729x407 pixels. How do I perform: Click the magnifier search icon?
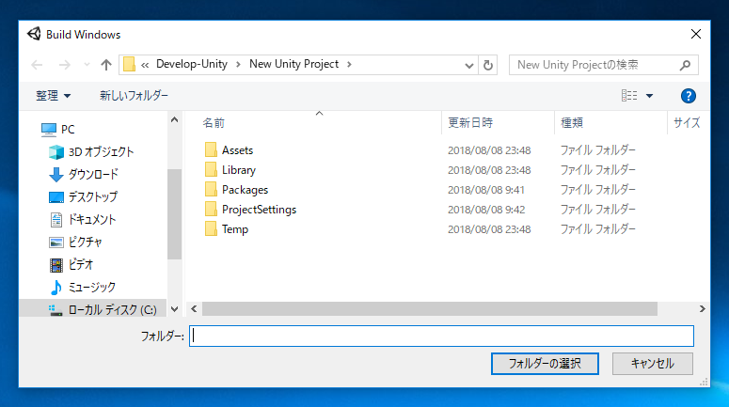point(686,65)
